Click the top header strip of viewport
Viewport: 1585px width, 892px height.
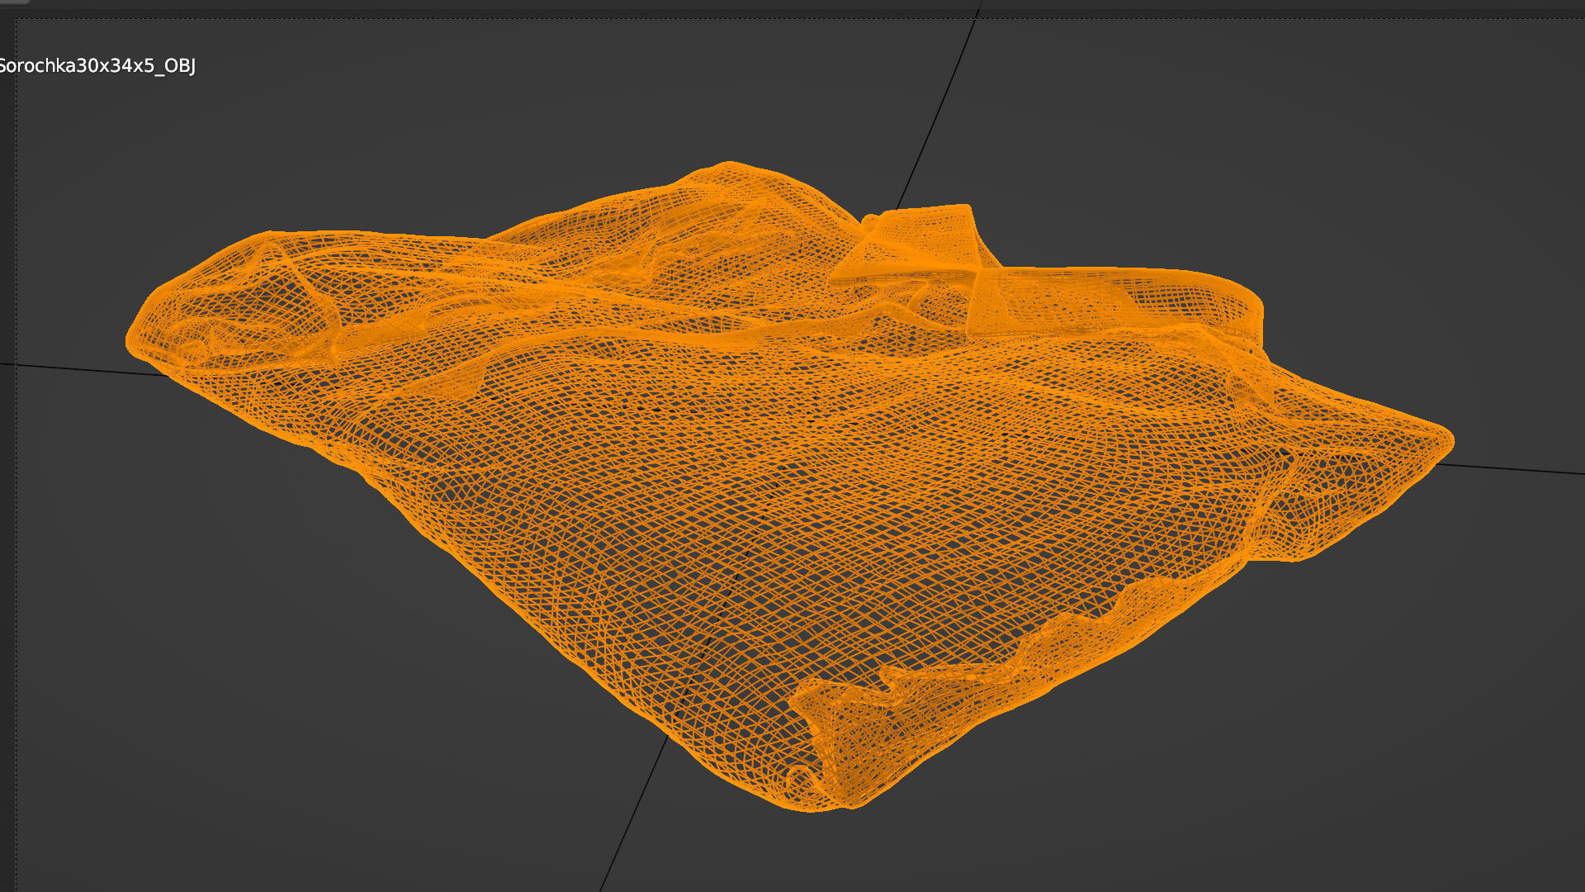point(792,5)
